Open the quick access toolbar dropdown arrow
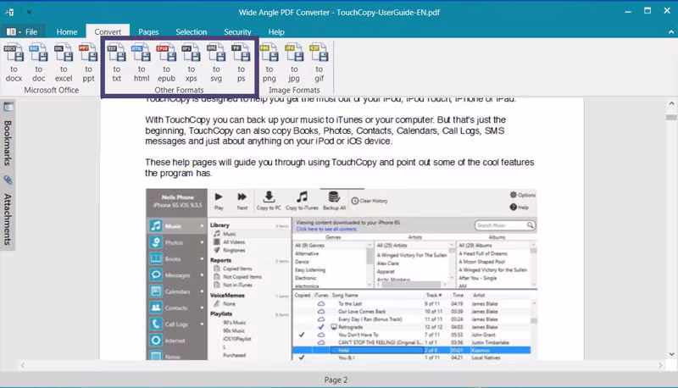The height and width of the screenshot is (388, 678). (29, 12)
